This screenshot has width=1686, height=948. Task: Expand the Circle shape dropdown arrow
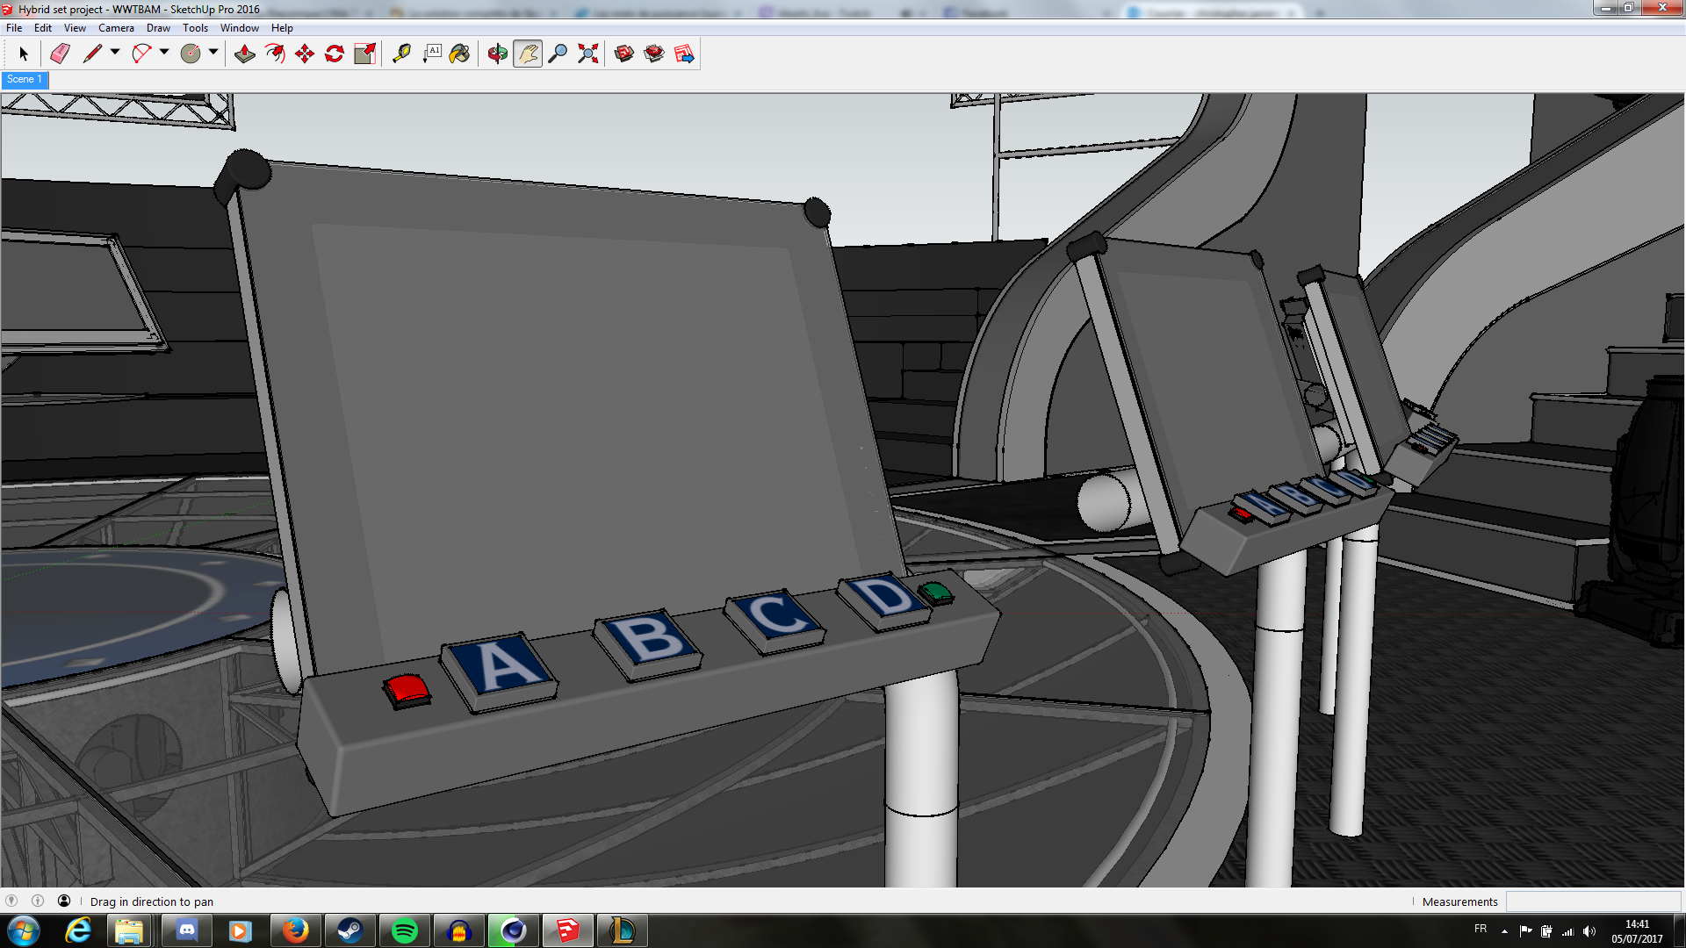pyautogui.click(x=213, y=53)
